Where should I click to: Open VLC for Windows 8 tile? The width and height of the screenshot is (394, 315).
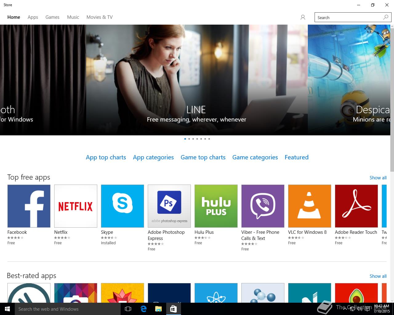[x=310, y=206]
